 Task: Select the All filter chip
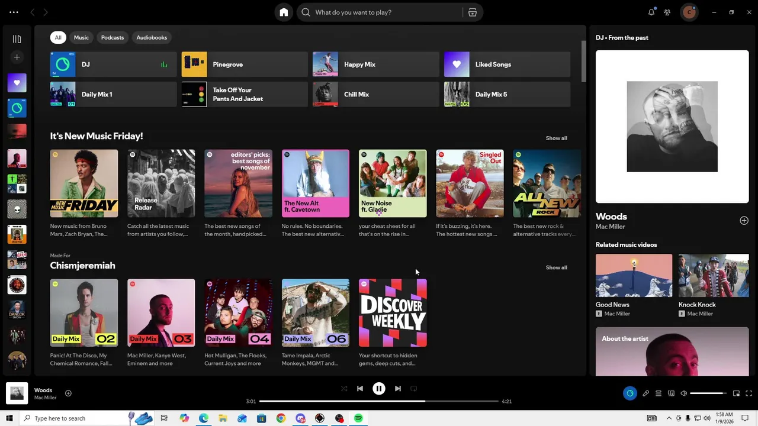pos(58,37)
